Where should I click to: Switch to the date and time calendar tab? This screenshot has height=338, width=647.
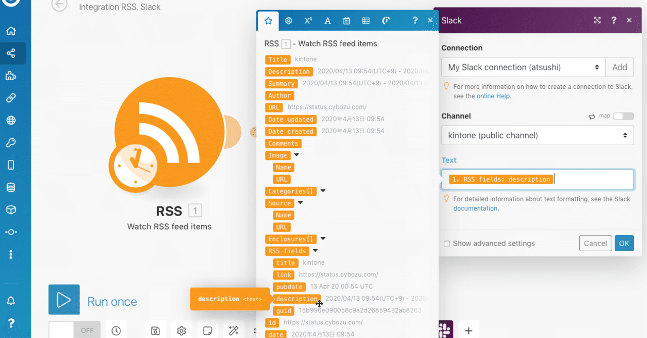pyautogui.click(x=347, y=21)
